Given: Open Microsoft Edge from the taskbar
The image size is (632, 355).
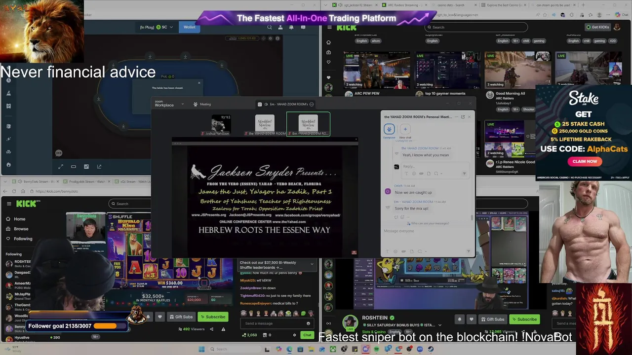Looking at the screenshot, I should [289, 349].
